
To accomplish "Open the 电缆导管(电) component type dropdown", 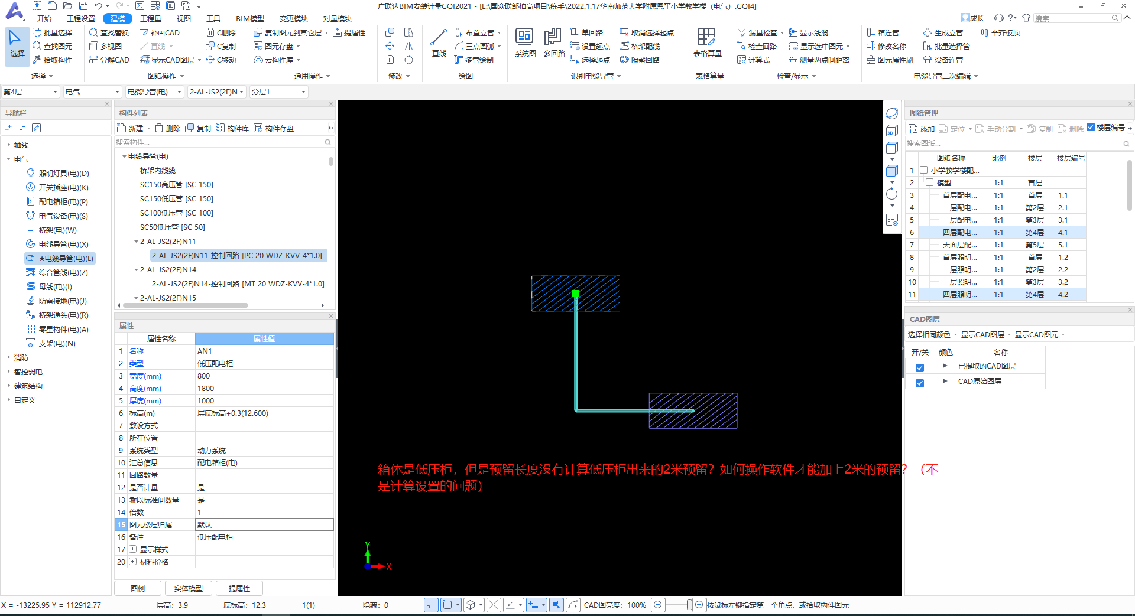I will [154, 92].
